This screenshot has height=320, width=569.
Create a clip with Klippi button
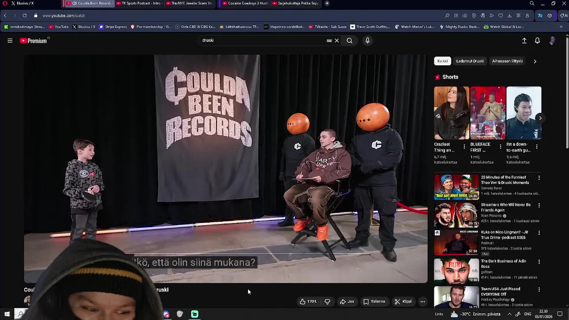[x=403, y=301]
